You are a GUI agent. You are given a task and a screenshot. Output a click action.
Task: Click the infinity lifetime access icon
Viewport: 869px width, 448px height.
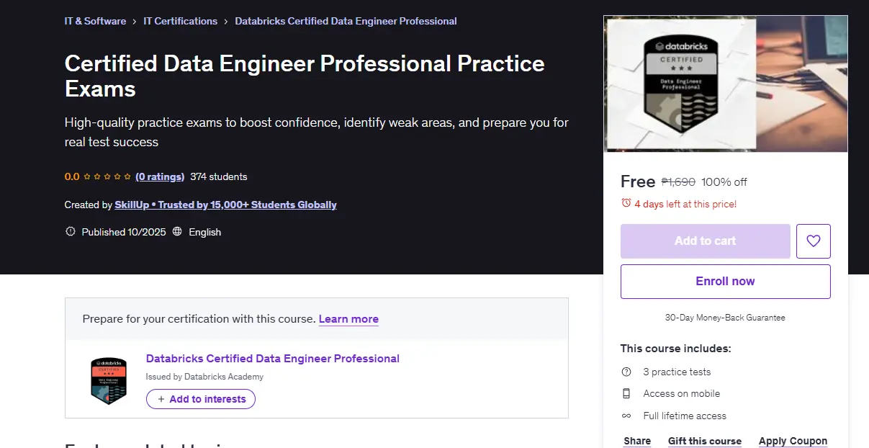pos(626,416)
